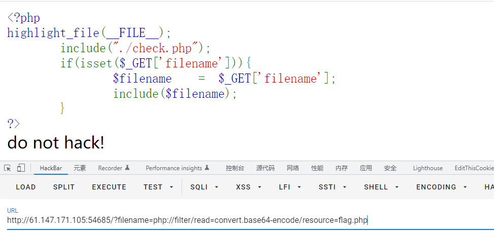
Task: Switch to Performance insights tab
Action: click(177, 168)
